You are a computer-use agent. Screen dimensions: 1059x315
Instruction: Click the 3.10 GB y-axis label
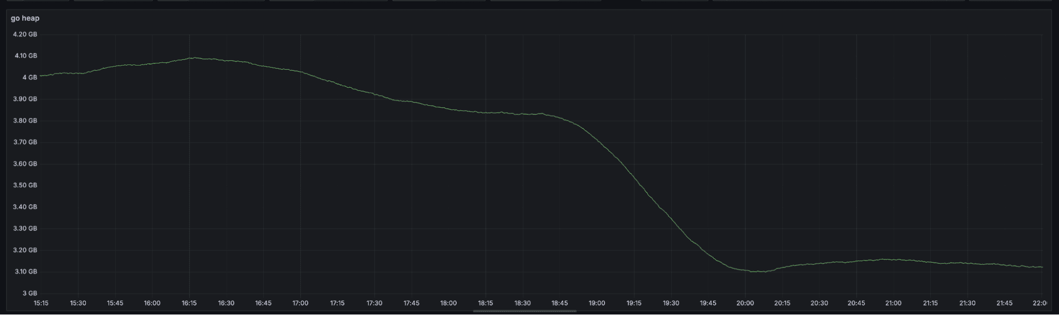[25, 272]
